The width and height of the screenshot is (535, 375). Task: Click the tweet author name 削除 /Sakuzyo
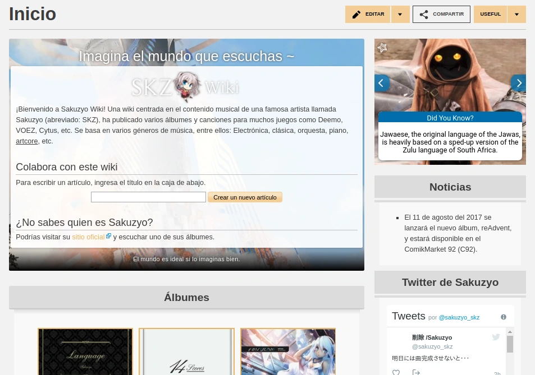point(432,337)
